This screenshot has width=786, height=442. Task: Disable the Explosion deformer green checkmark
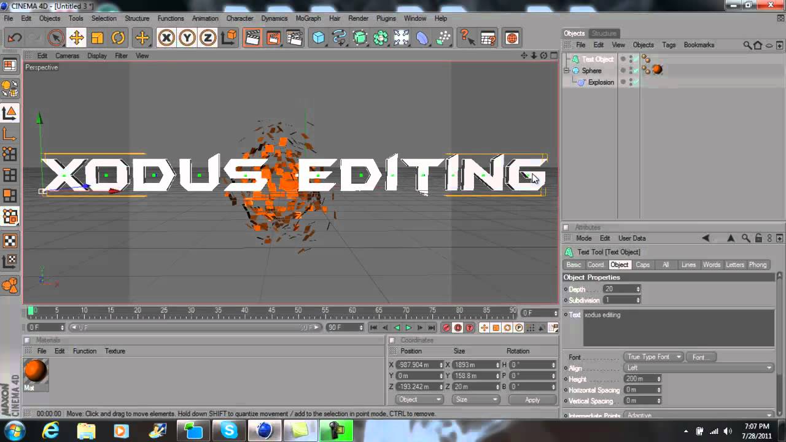636,82
